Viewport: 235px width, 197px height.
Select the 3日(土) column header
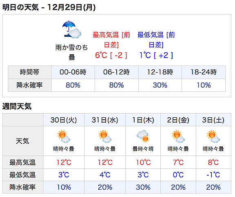coord(213,120)
